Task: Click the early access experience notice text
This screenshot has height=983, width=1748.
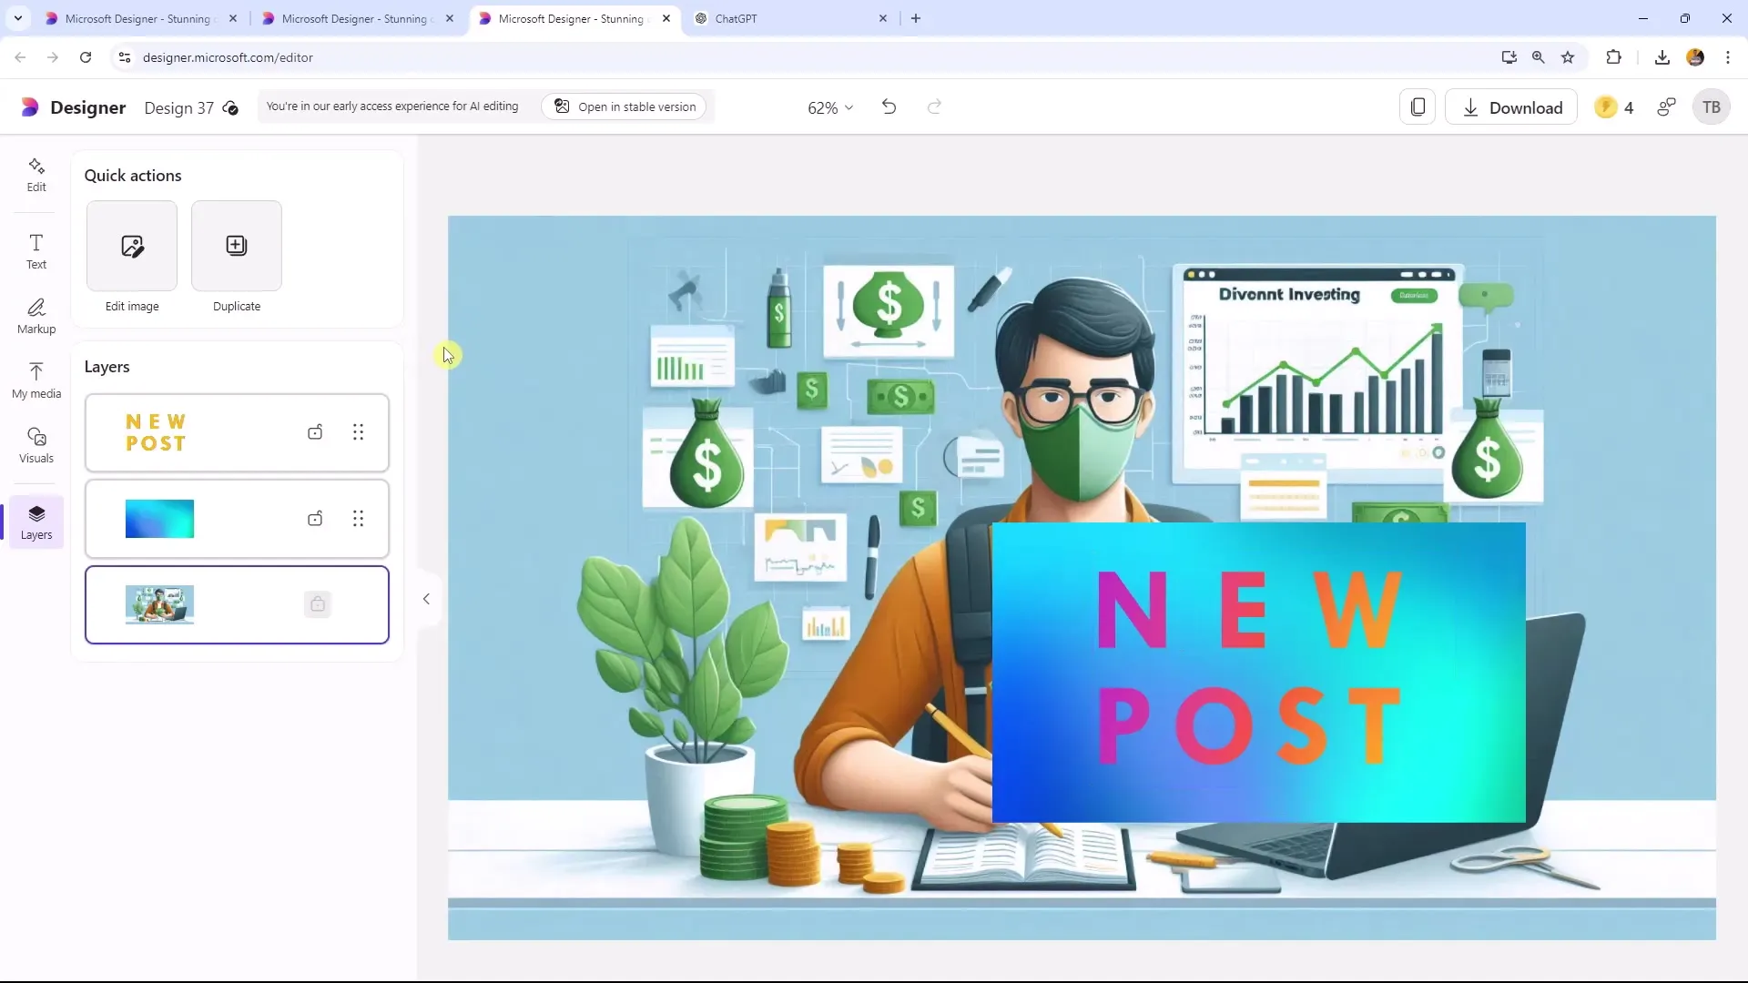Action: click(x=392, y=106)
